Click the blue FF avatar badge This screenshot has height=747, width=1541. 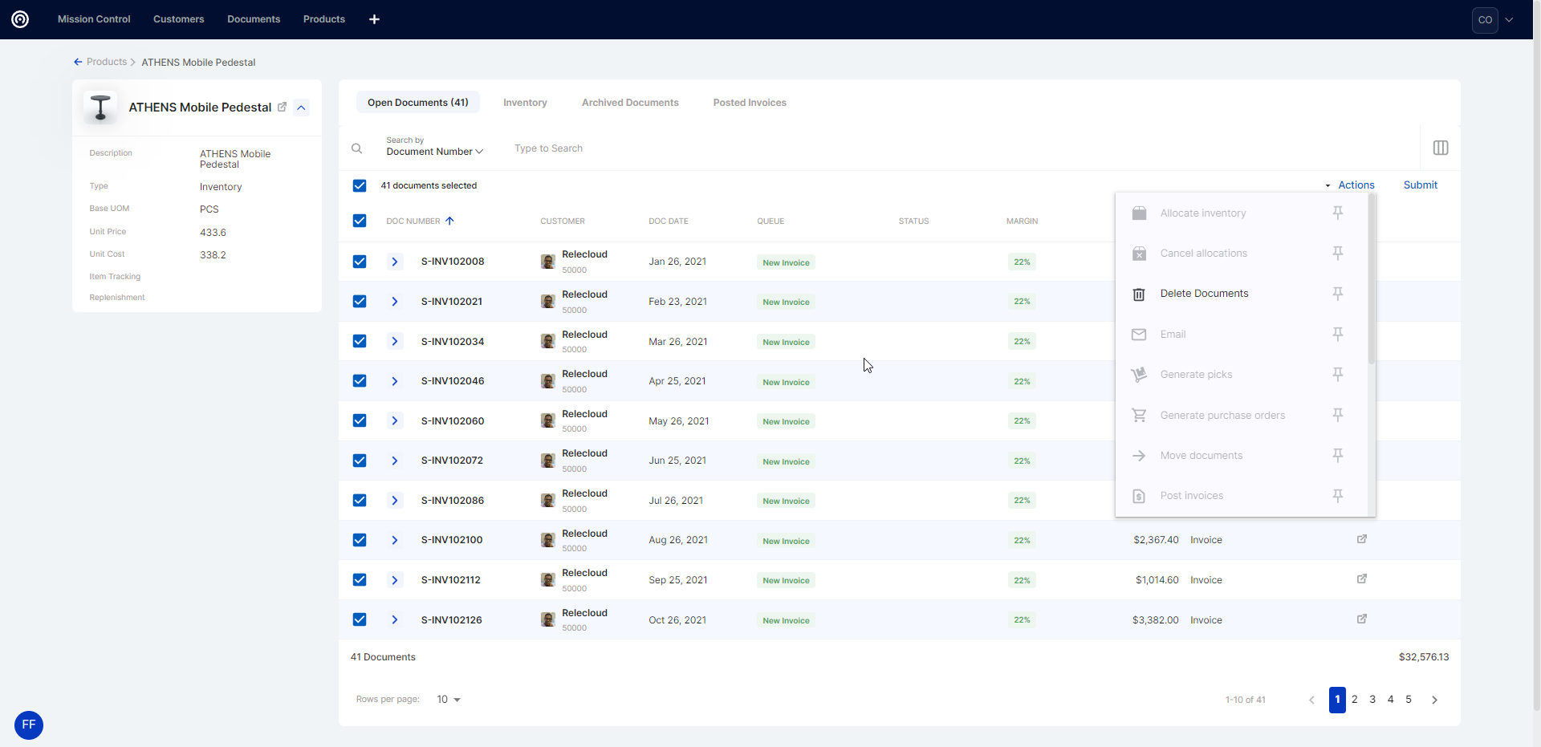click(x=29, y=725)
